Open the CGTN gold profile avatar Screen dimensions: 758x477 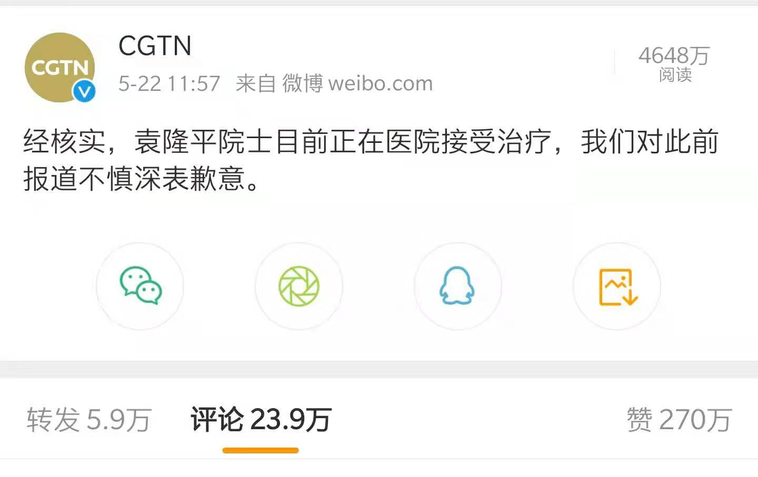60,67
